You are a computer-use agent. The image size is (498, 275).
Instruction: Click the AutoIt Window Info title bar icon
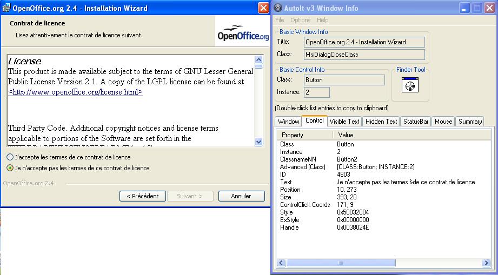278,8
